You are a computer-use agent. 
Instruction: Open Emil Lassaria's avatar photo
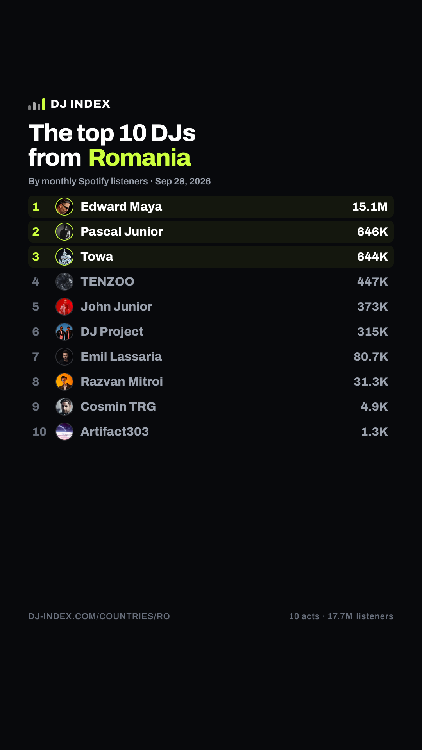coord(64,357)
